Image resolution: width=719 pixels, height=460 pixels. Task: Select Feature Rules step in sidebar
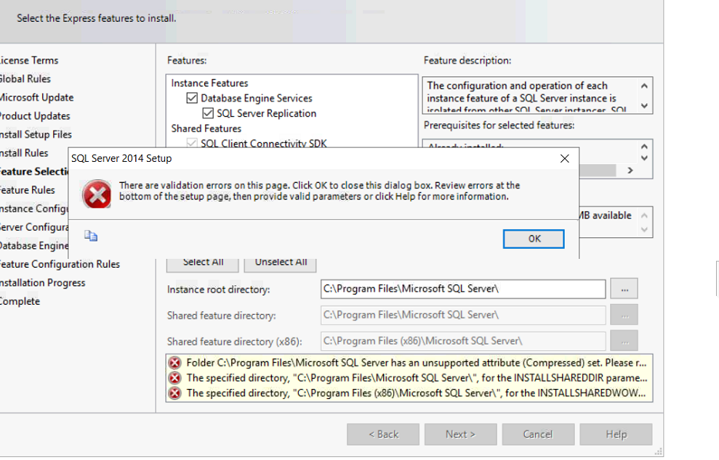27,190
